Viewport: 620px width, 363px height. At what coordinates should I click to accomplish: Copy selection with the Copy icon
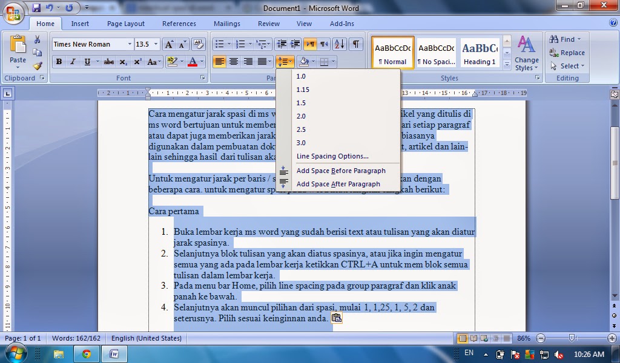click(x=37, y=53)
